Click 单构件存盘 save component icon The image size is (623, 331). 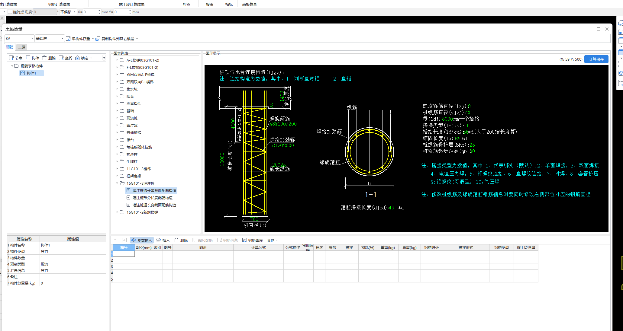coord(68,39)
